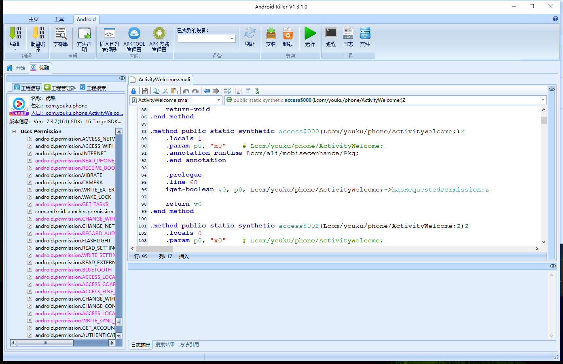Click the 批量编译 batch compile icon
563x364 pixels.
(38, 33)
